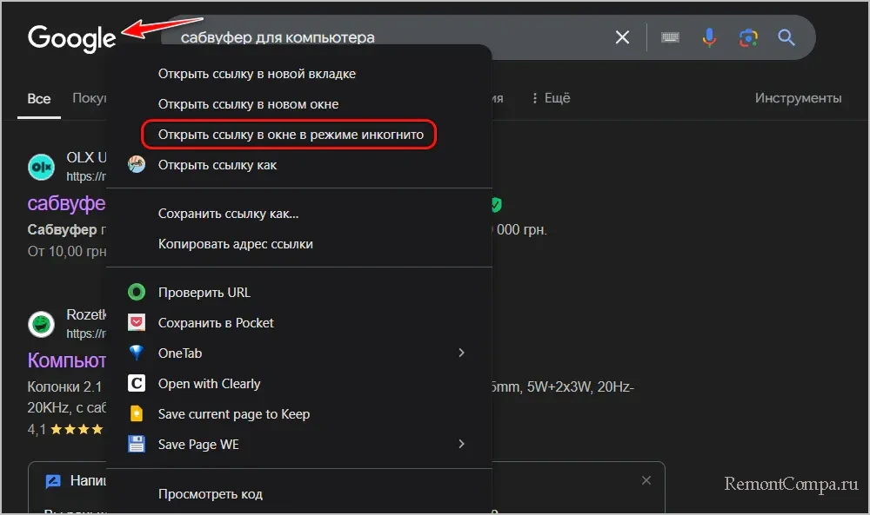Clear search text with X icon
Image resolution: width=870 pixels, height=515 pixels.
622,37
